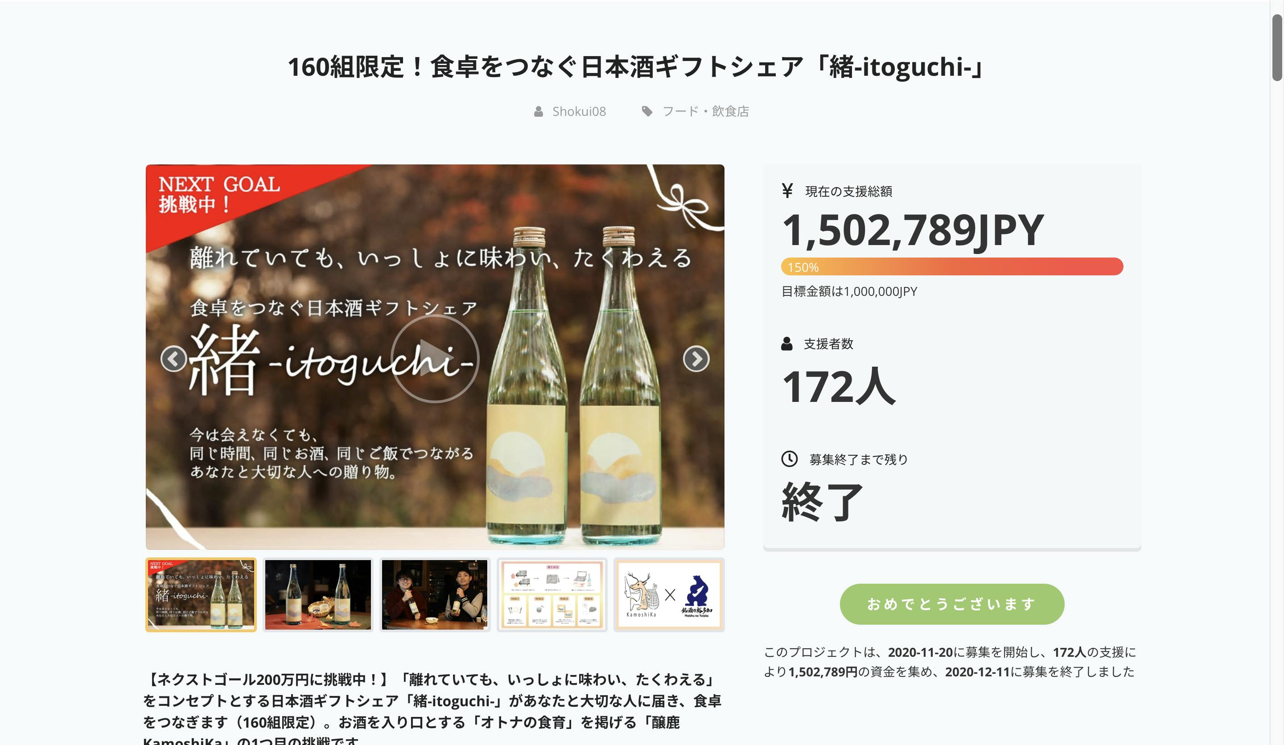Select the first NEXT GOAL thumbnail
This screenshot has height=745, width=1284.
[x=201, y=595]
